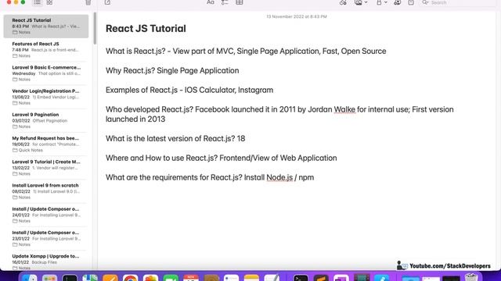Image resolution: width=501 pixels, height=281 pixels.
Task: Open the Laravel 9 Pagination note
Action: [46, 120]
